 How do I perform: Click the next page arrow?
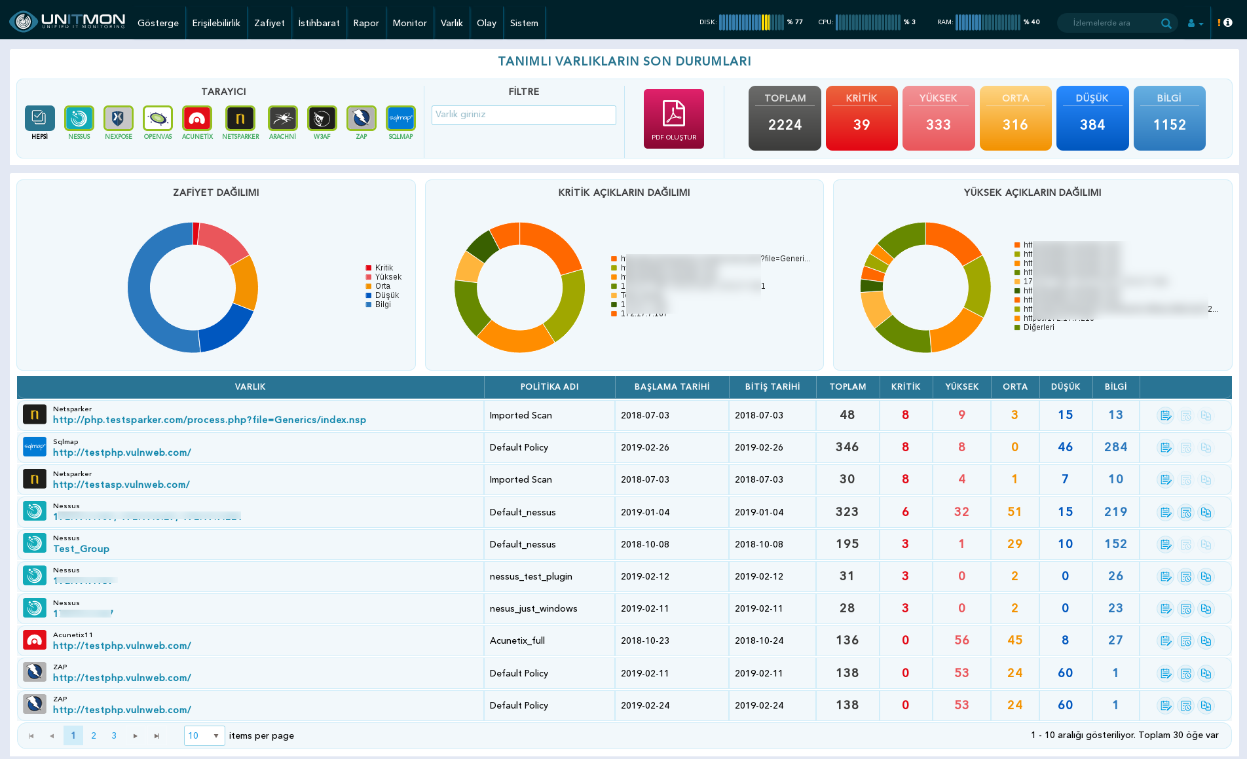click(x=136, y=736)
